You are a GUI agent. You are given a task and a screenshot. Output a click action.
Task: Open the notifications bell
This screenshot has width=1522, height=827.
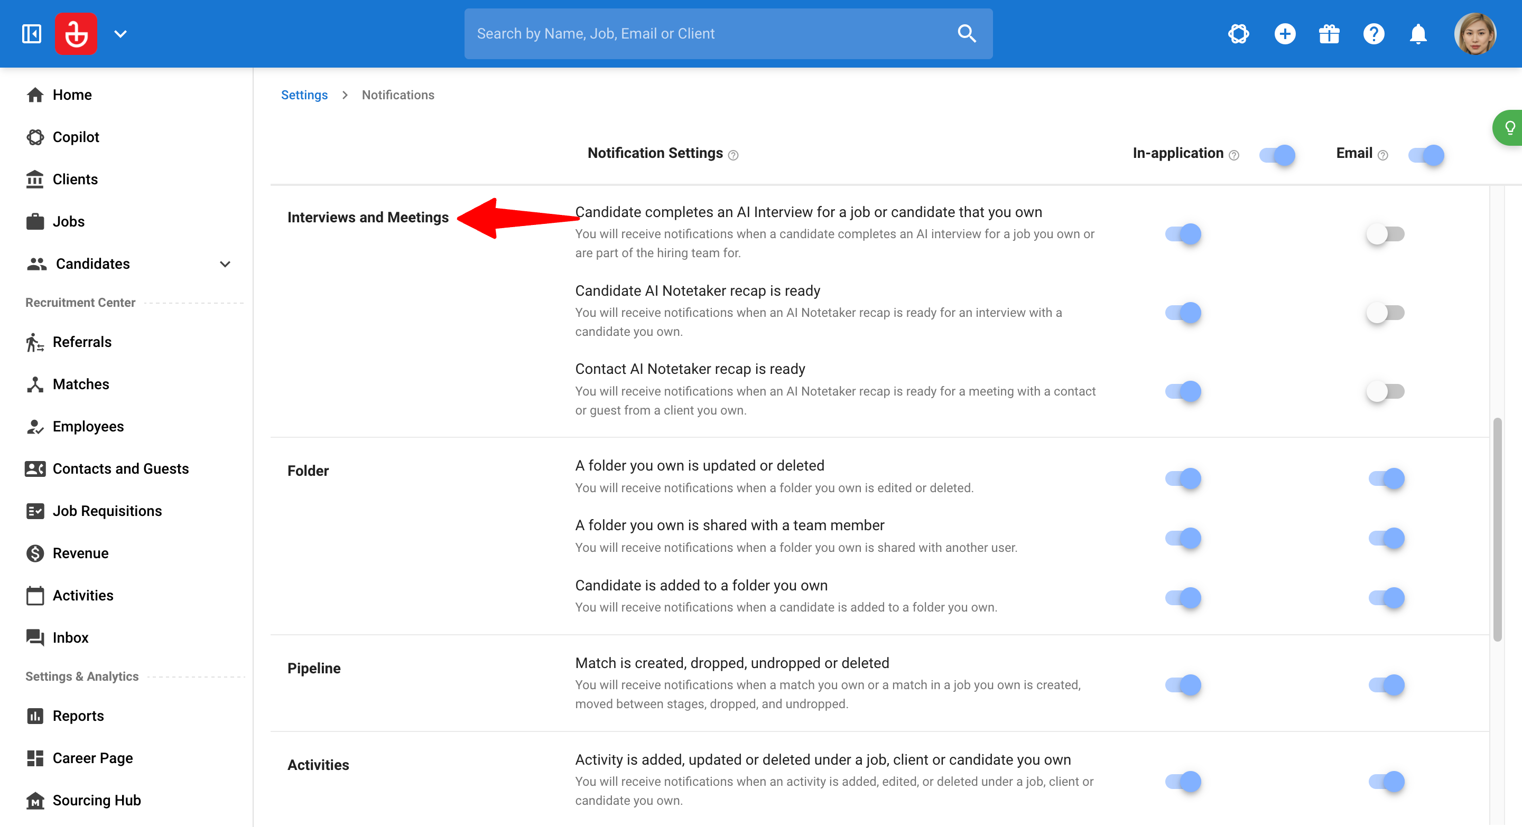point(1418,34)
